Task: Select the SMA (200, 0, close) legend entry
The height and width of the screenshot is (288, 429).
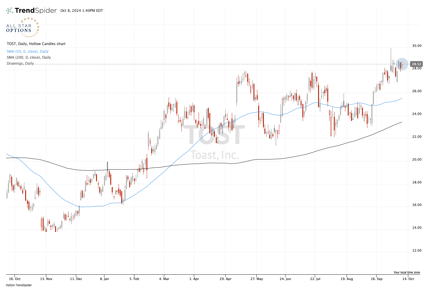Action: point(29,57)
